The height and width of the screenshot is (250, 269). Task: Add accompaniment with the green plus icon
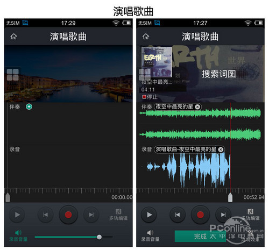click(29, 107)
